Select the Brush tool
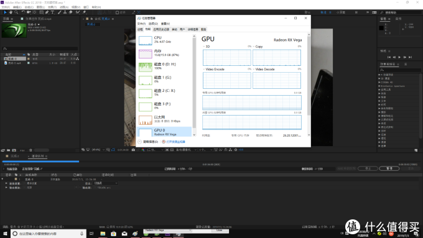Viewport: 423px width, 238px height. [x=59, y=12]
